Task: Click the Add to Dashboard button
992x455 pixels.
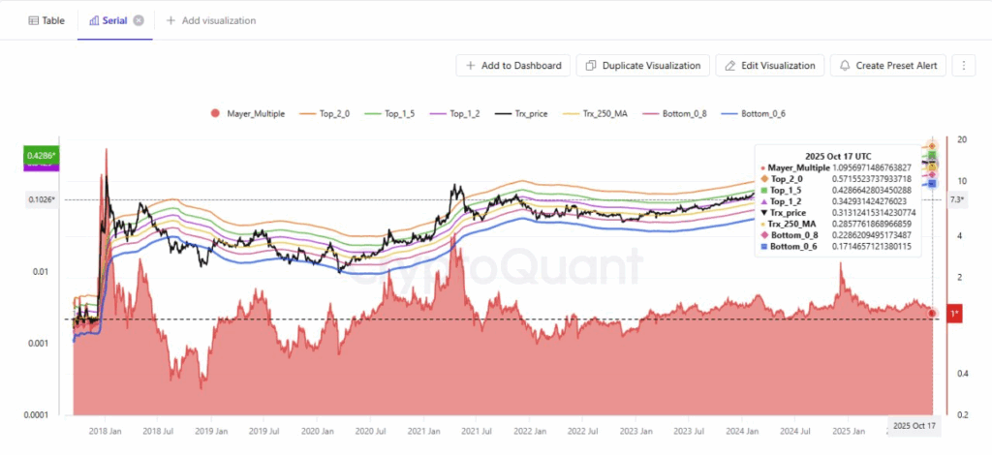Action: pos(512,66)
